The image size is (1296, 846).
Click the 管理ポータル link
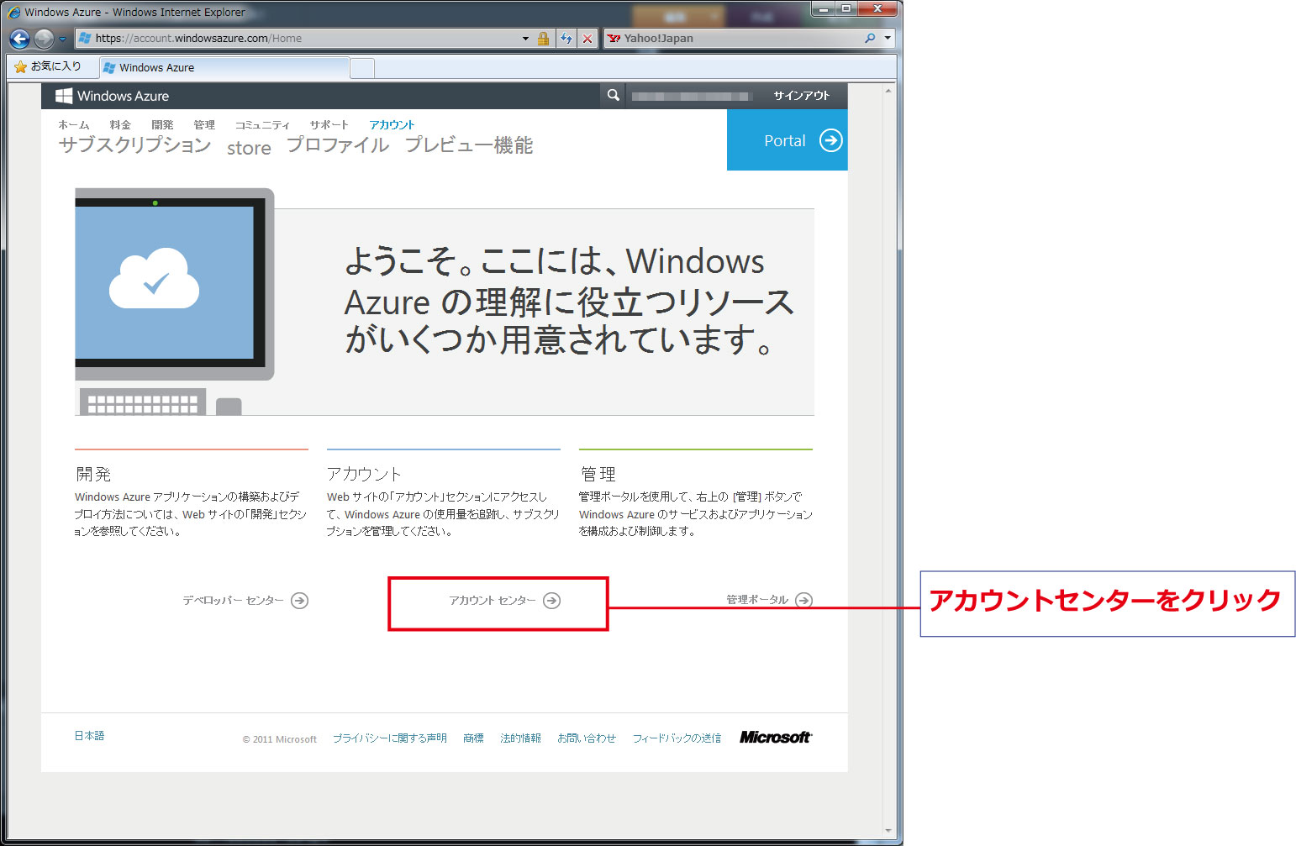[x=757, y=600]
